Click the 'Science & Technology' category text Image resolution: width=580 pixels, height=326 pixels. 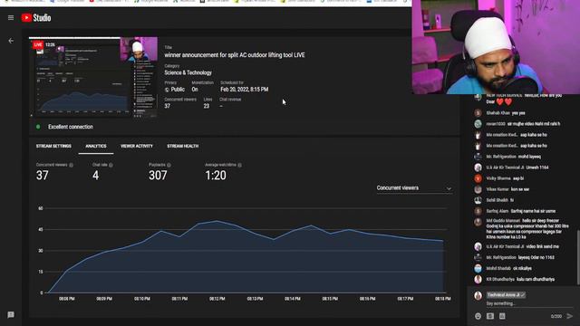click(188, 72)
